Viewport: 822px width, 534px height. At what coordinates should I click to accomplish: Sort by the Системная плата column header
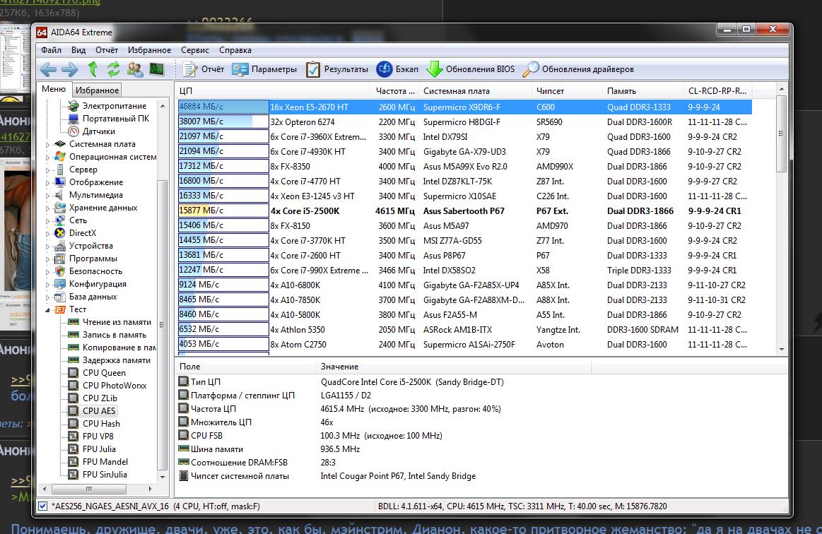tap(475, 90)
